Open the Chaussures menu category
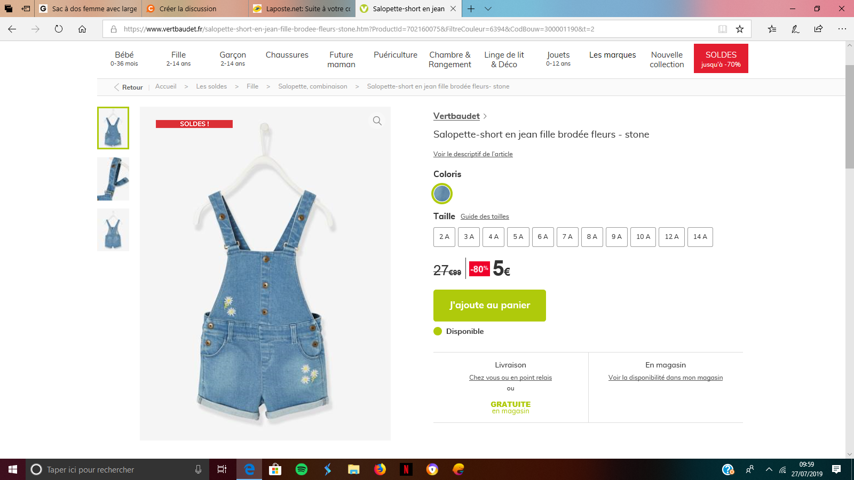854x480 pixels. coord(287,55)
